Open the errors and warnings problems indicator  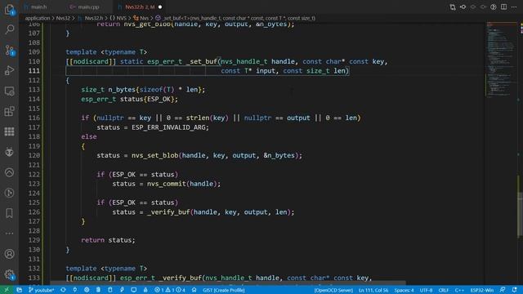(x=170, y=290)
